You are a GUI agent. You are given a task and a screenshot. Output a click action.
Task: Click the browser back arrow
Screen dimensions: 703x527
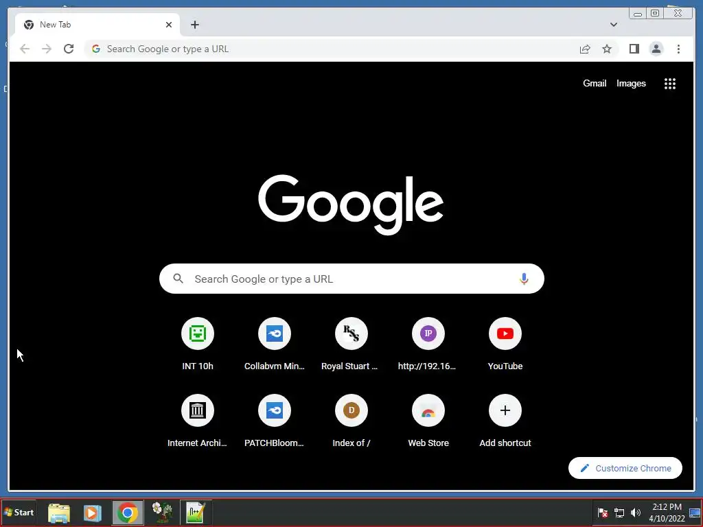pos(25,49)
